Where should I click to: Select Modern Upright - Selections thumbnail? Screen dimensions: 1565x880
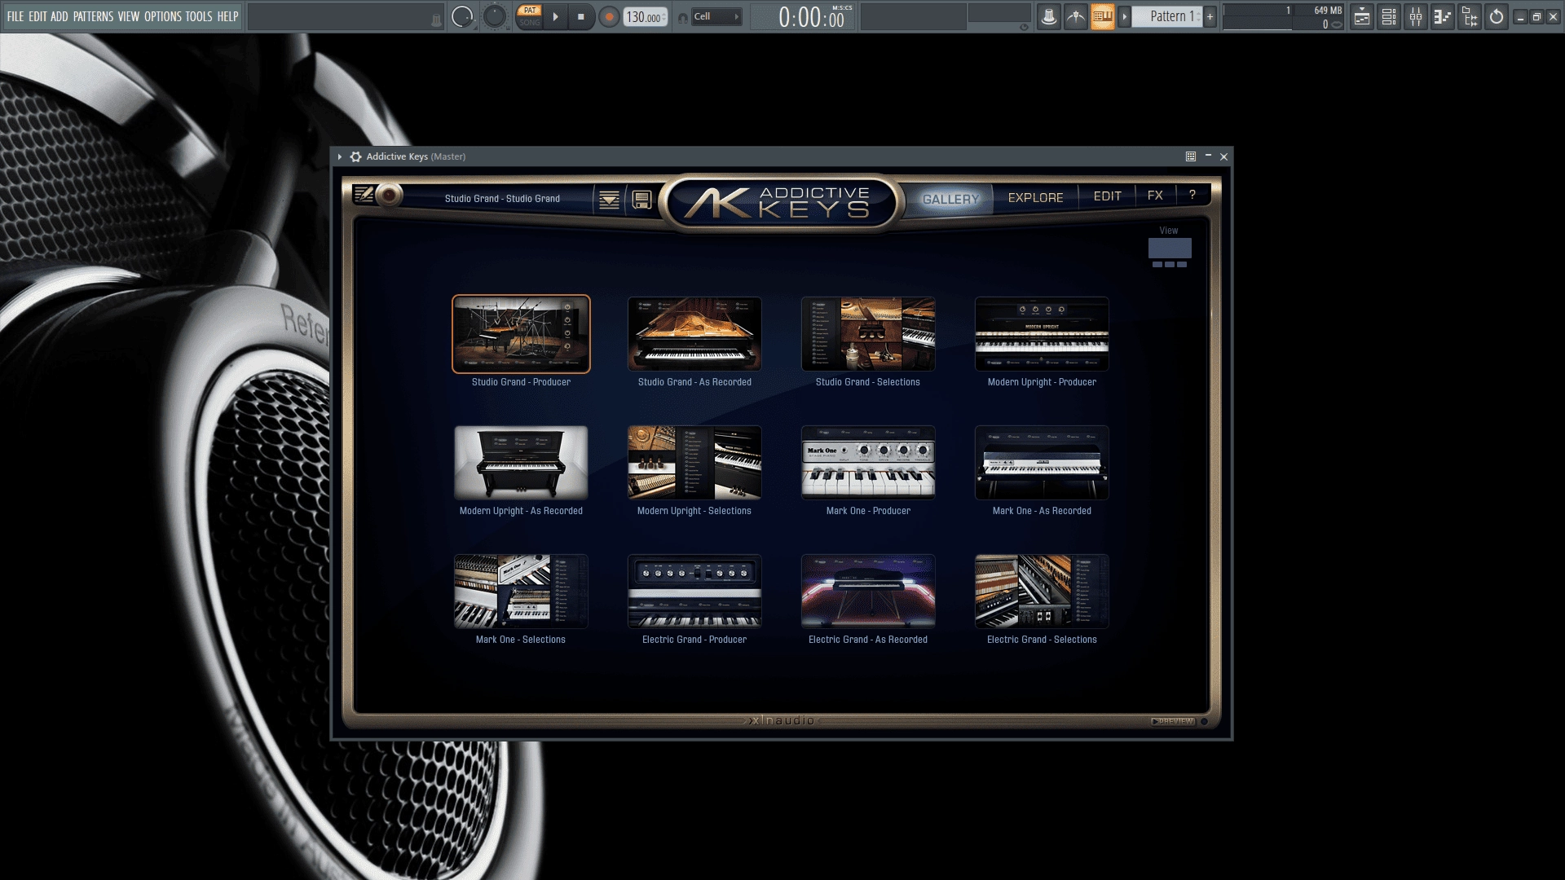coord(694,463)
